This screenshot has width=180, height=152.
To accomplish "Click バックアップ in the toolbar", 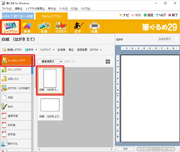I will click(45, 50).
